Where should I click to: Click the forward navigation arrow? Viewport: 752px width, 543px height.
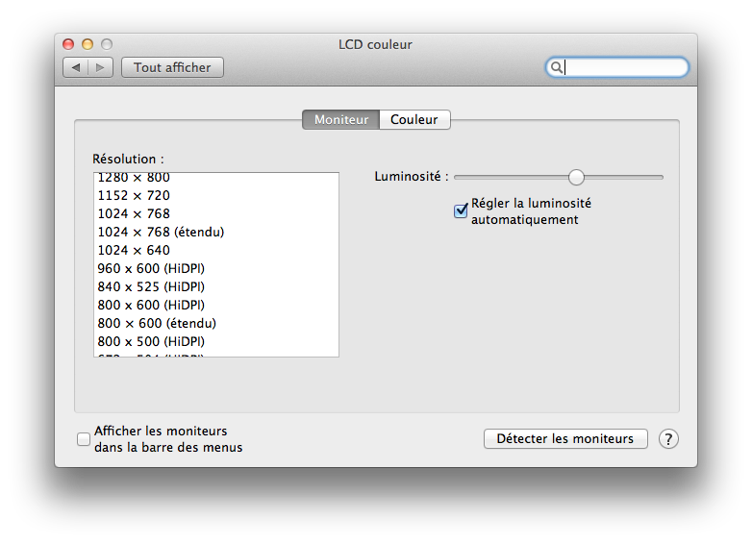click(x=100, y=67)
